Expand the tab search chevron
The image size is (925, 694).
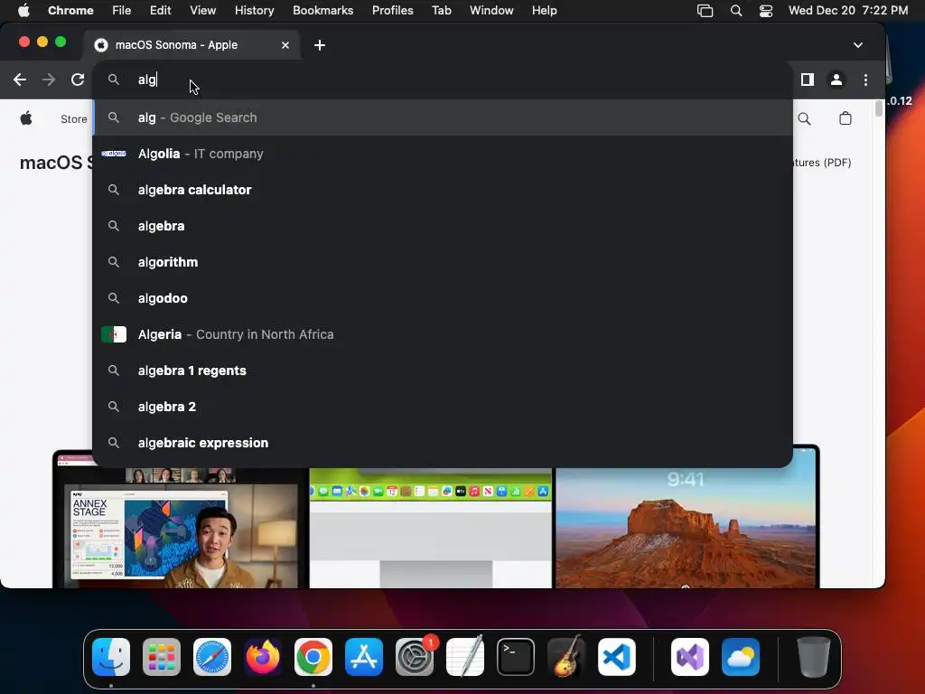click(858, 45)
